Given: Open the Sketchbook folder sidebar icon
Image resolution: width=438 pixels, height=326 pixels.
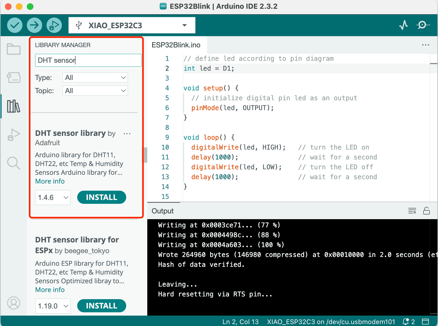Looking at the screenshot, I should [x=14, y=49].
